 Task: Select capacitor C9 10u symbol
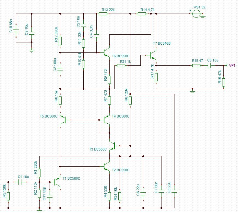click(x=31, y=33)
